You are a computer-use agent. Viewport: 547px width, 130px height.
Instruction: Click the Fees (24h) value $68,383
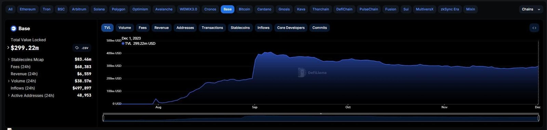83,67
